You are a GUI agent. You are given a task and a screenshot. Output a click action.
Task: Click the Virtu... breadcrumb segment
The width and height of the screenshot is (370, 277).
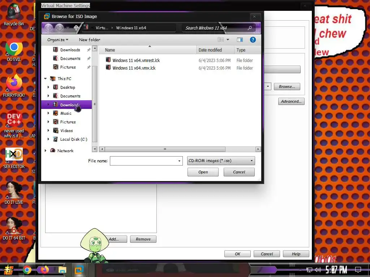[x=102, y=28]
